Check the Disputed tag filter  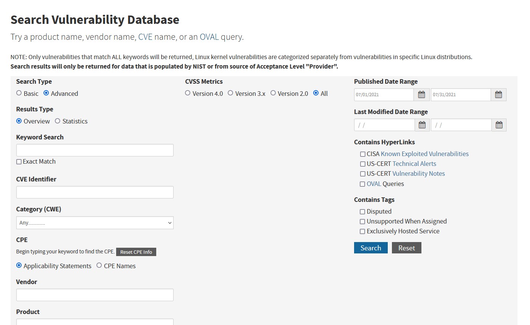click(x=362, y=211)
